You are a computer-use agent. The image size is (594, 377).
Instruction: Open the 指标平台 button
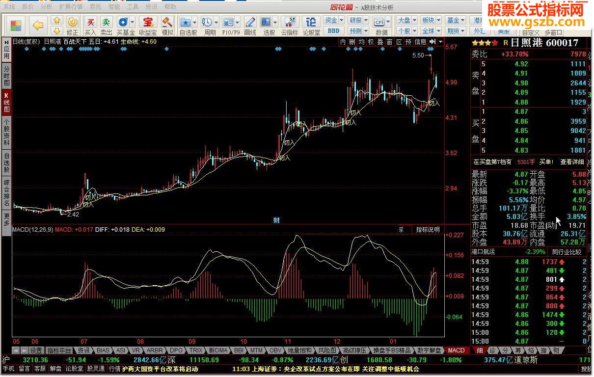tap(59, 350)
